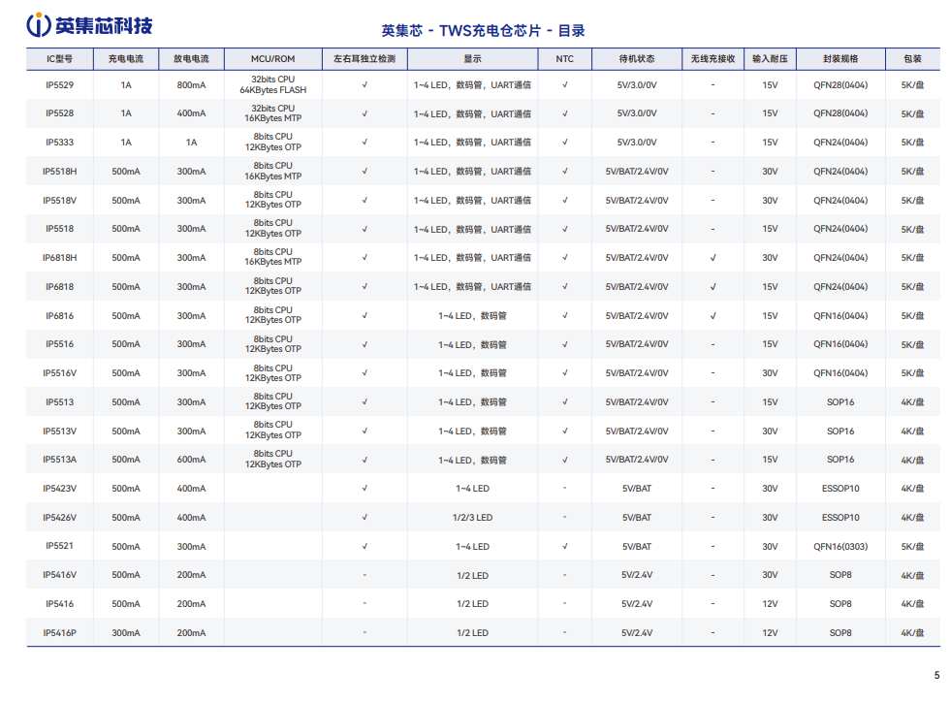Screen dimensions: 950x703
Task: Select the IP5516V model cell
Action: point(59,373)
